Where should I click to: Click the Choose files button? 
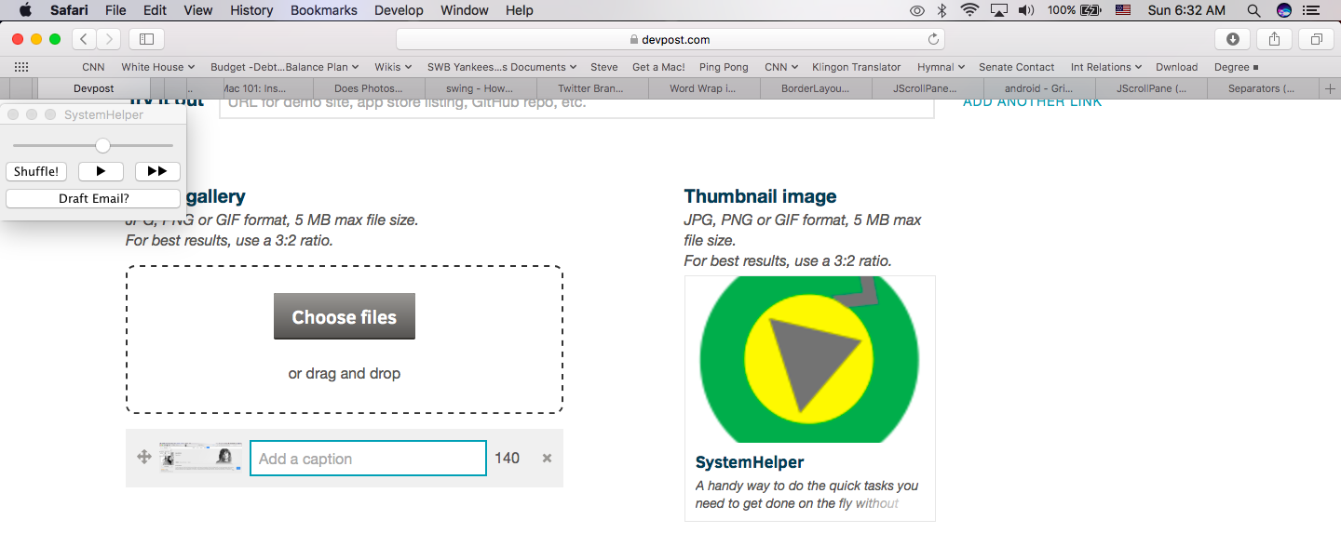click(x=345, y=317)
